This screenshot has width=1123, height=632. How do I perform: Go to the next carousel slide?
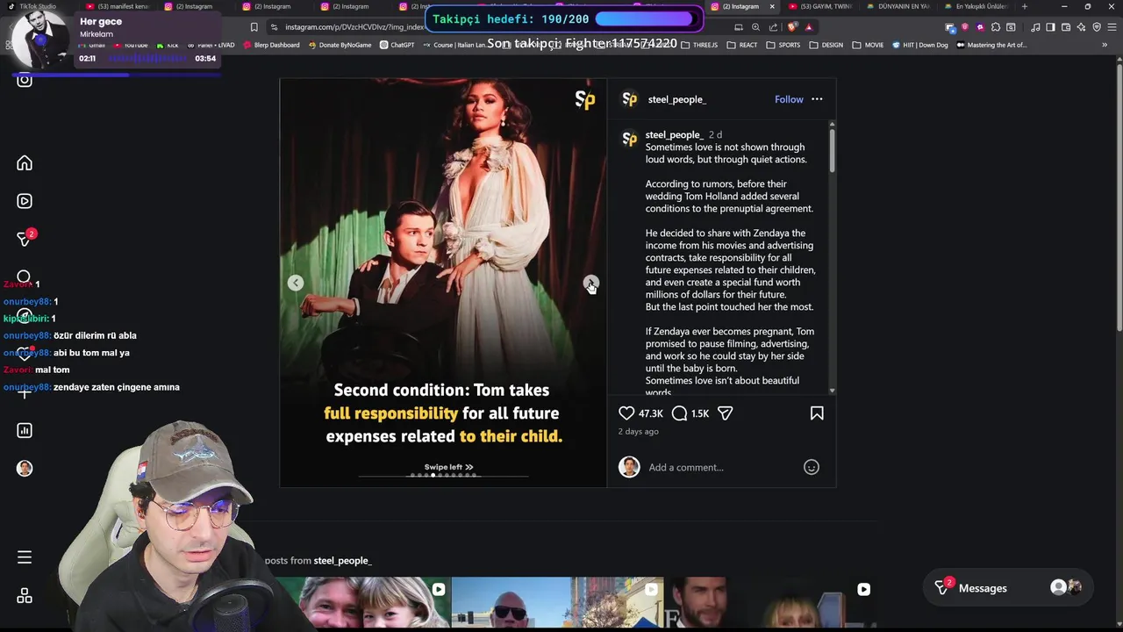(591, 283)
